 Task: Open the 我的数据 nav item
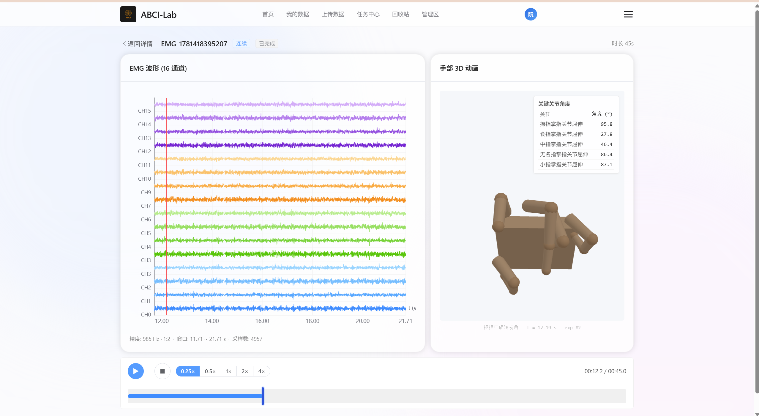[x=298, y=14]
